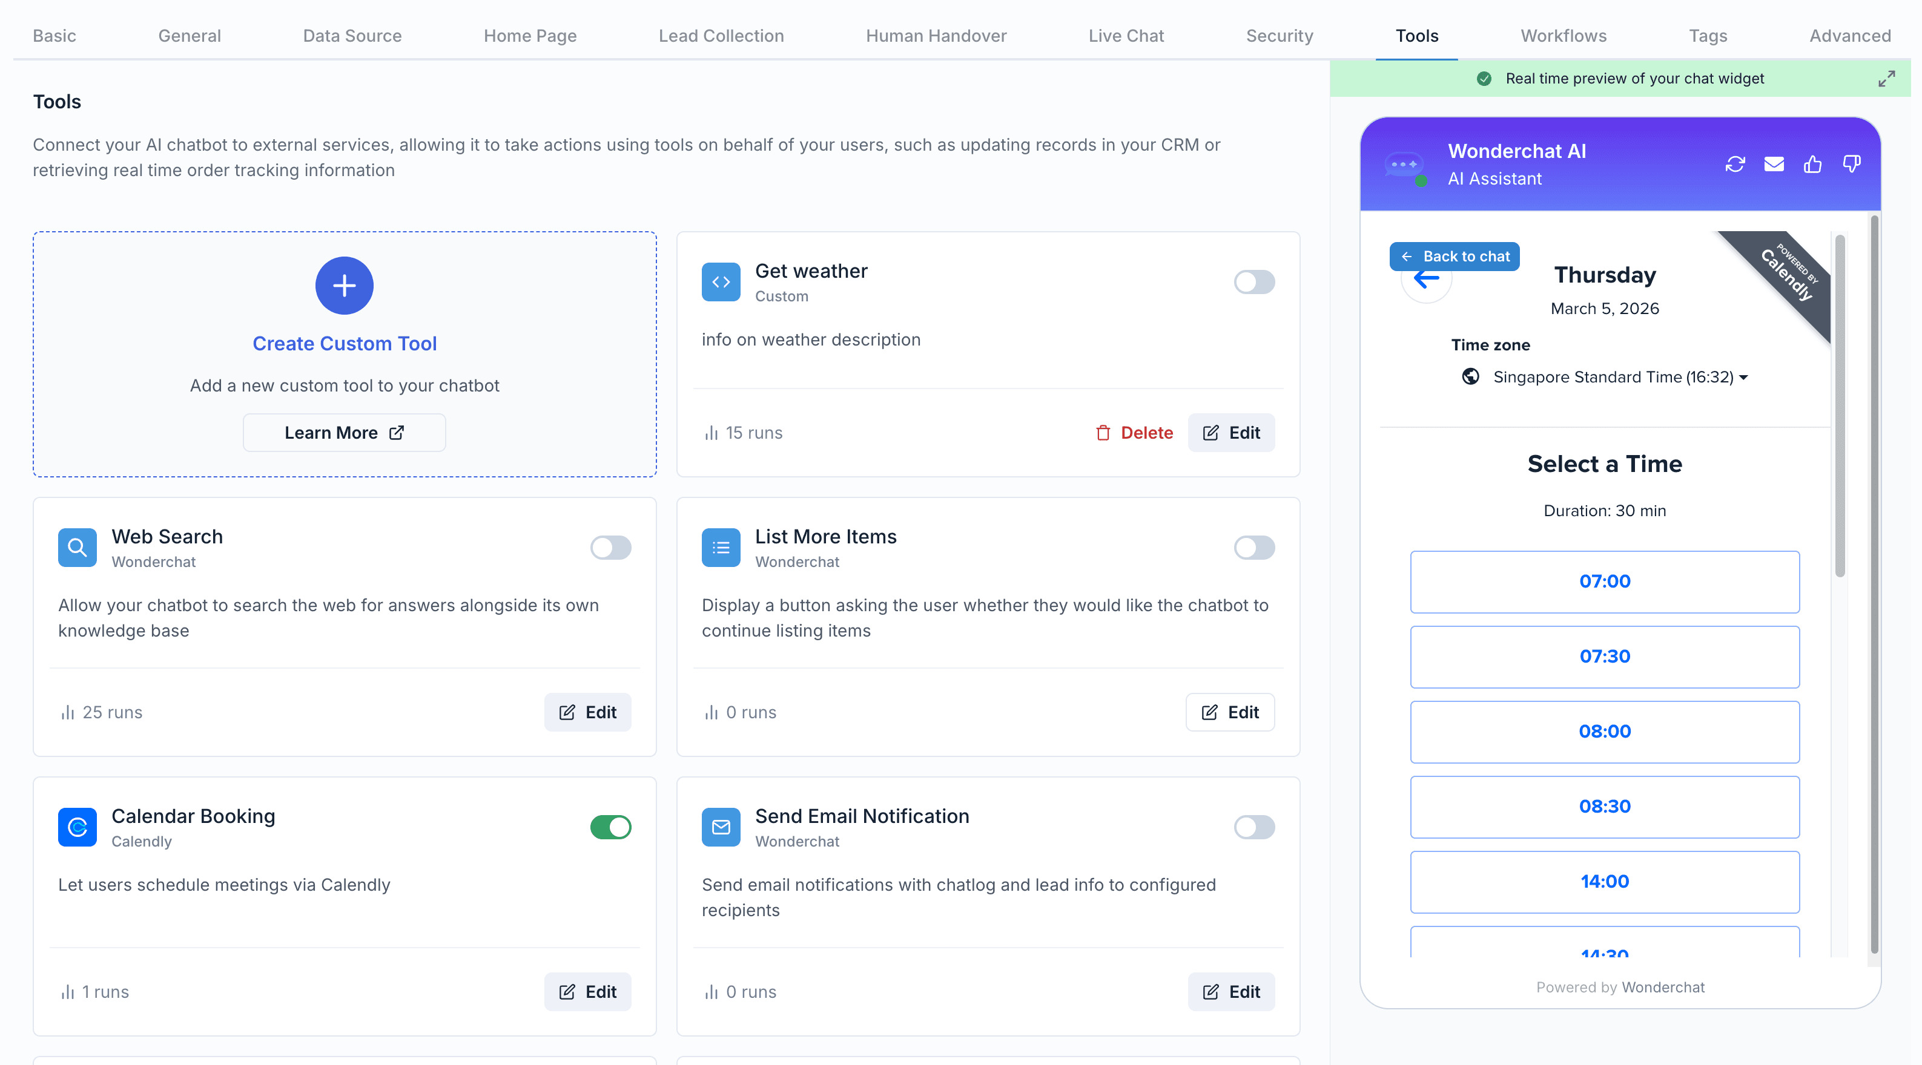
Task: Enable the Get weather toggle
Action: coord(1253,282)
